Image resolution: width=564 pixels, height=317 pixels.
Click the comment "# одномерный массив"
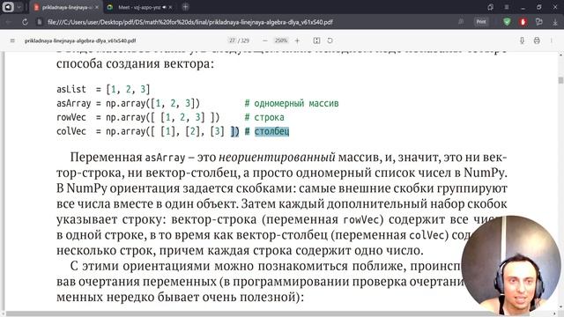point(292,104)
